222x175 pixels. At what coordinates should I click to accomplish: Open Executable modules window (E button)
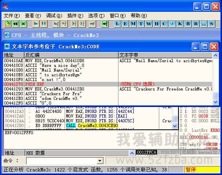click(x=125, y=24)
